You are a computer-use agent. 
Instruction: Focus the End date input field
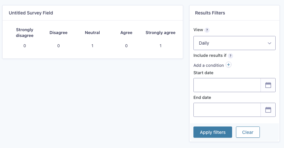tap(227, 110)
